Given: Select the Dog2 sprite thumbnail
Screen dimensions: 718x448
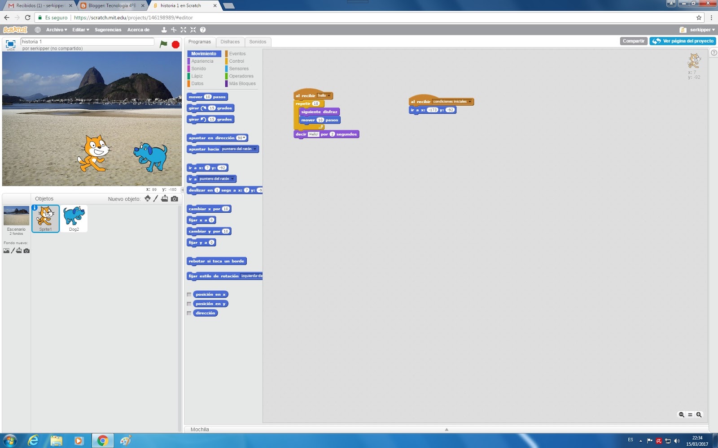Looking at the screenshot, I should tap(74, 218).
